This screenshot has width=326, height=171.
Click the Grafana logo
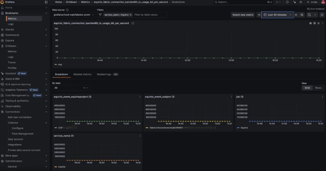(2, 2)
